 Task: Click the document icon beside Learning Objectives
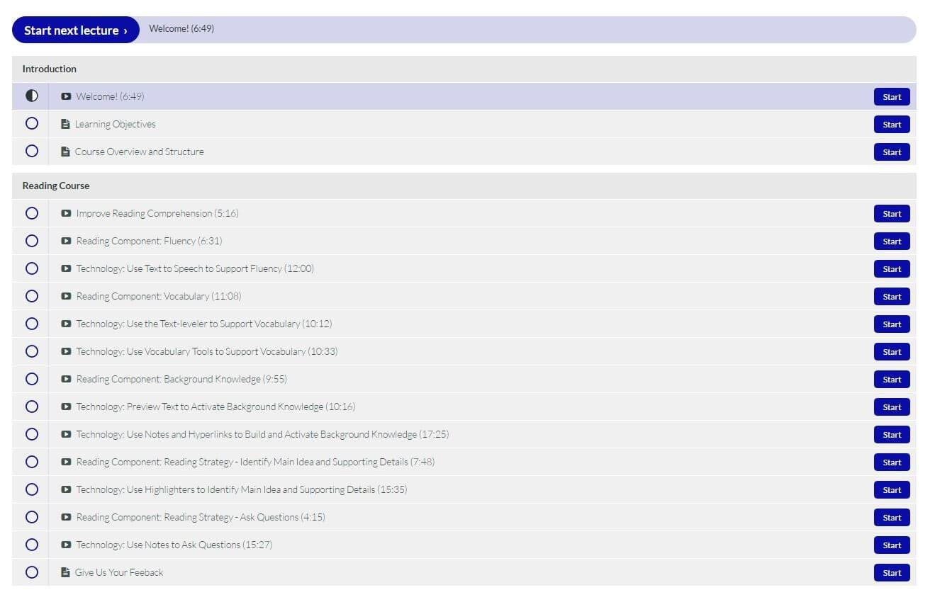66,124
